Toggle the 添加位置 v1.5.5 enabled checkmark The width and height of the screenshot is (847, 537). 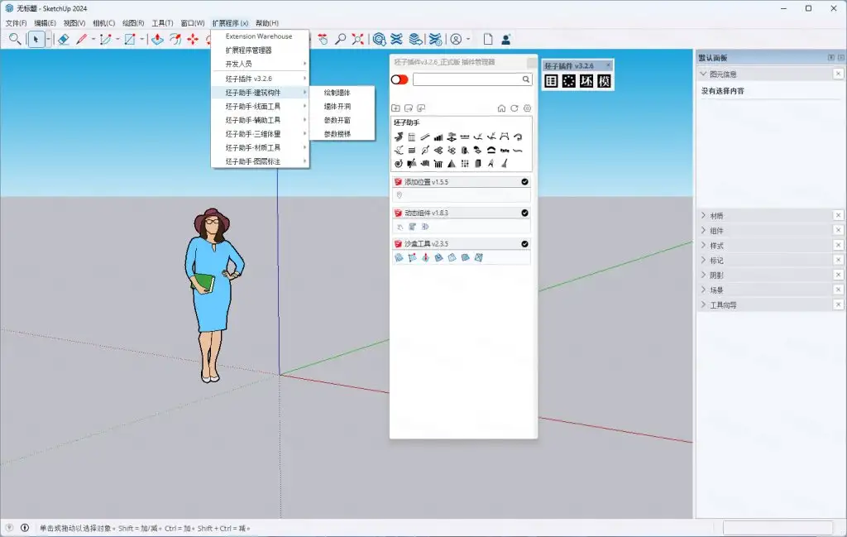coord(524,182)
